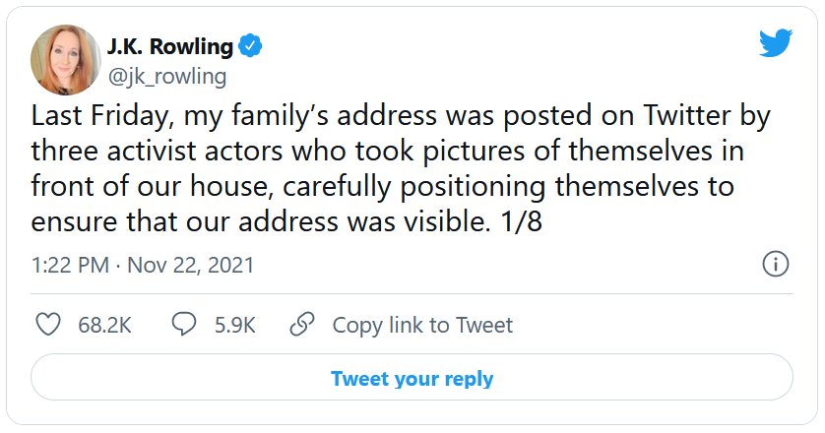Select the Copy link to Tweet text

point(422,325)
